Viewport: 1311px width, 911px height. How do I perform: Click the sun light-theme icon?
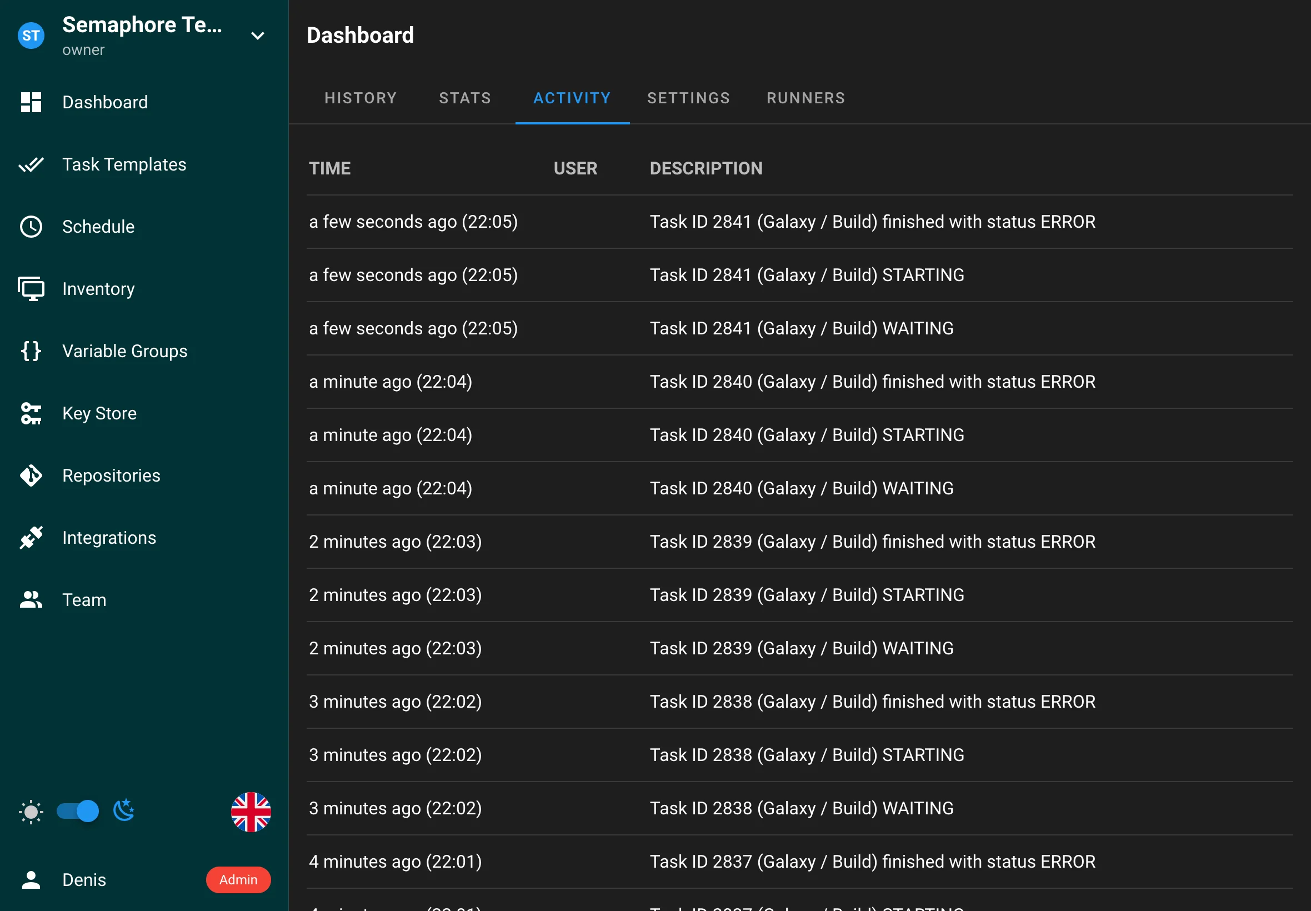click(31, 811)
